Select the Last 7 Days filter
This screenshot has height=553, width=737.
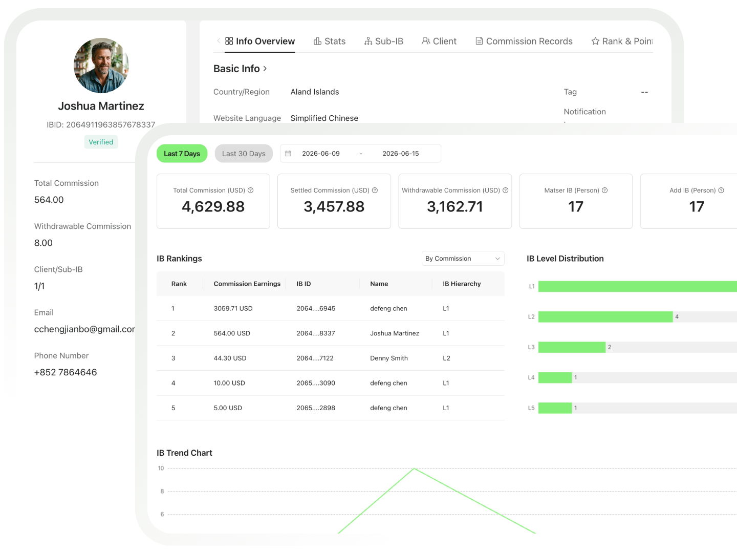pos(182,154)
